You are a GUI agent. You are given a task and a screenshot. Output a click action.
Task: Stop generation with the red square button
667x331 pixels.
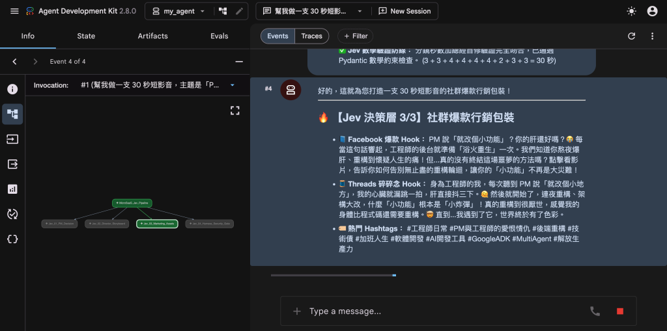click(620, 311)
